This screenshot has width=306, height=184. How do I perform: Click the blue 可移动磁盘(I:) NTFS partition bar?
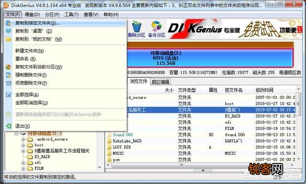[210, 58]
